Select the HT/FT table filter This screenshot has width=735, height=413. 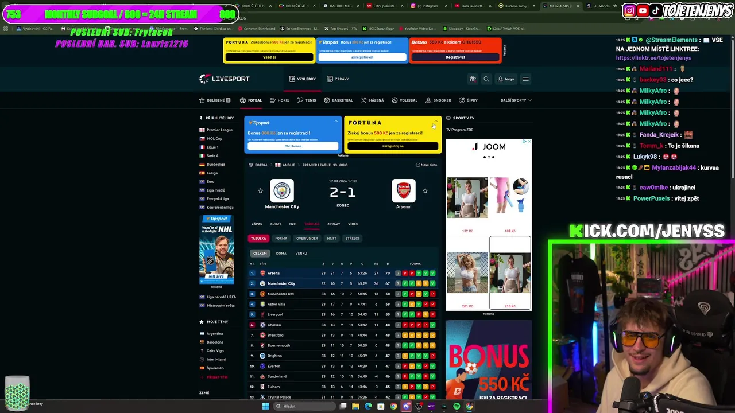332,239
